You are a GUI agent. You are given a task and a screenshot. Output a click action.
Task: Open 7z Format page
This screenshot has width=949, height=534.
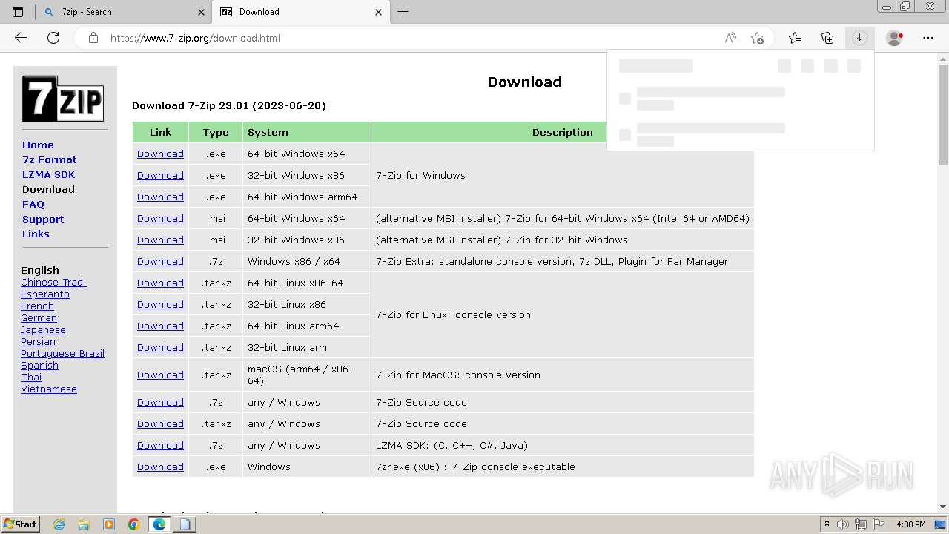coord(50,159)
